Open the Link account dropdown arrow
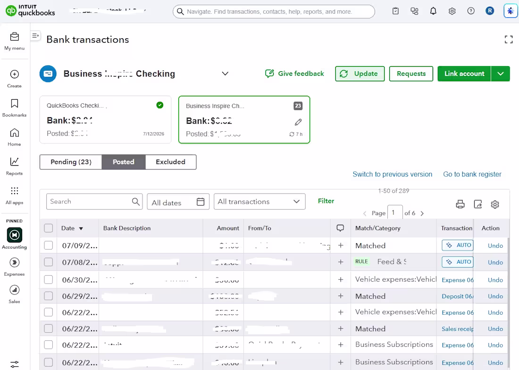This screenshot has width=519, height=370. [x=501, y=74]
